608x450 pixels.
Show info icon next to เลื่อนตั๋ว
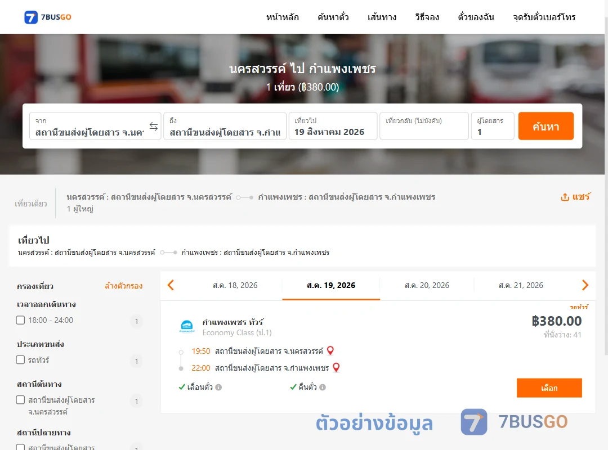tap(218, 387)
